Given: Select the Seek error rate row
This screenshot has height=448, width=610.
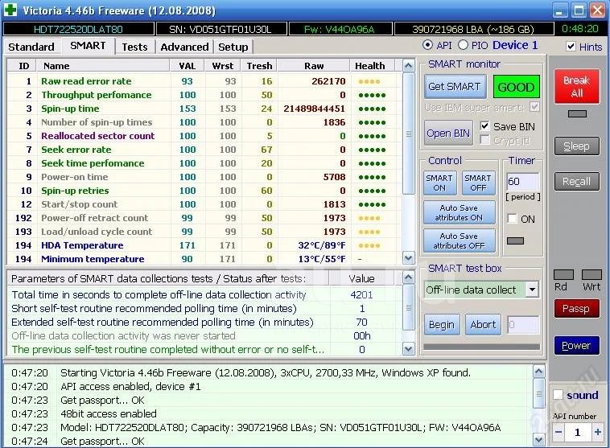Looking at the screenshot, I should coord(204,150).
